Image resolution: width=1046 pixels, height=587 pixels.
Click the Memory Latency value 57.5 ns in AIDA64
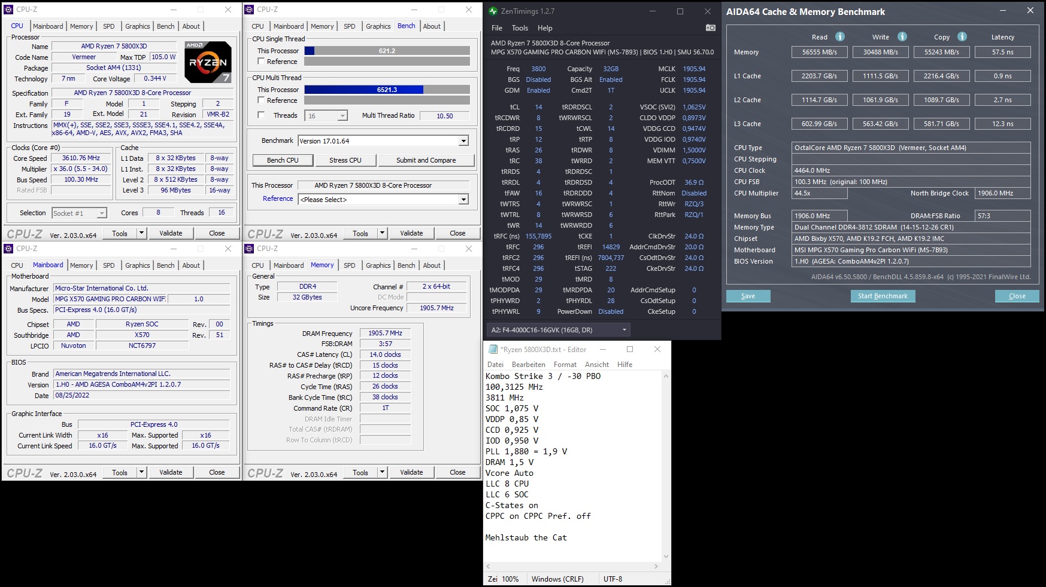coord(1003,52)
